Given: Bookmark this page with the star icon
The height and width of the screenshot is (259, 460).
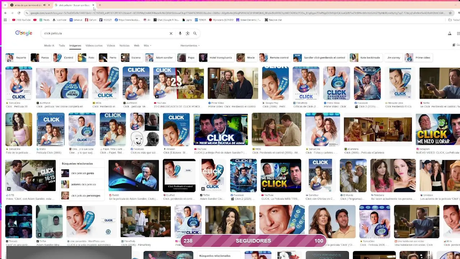Looking at the screenshot, I should pyautogui.click(x=450, y=13).
